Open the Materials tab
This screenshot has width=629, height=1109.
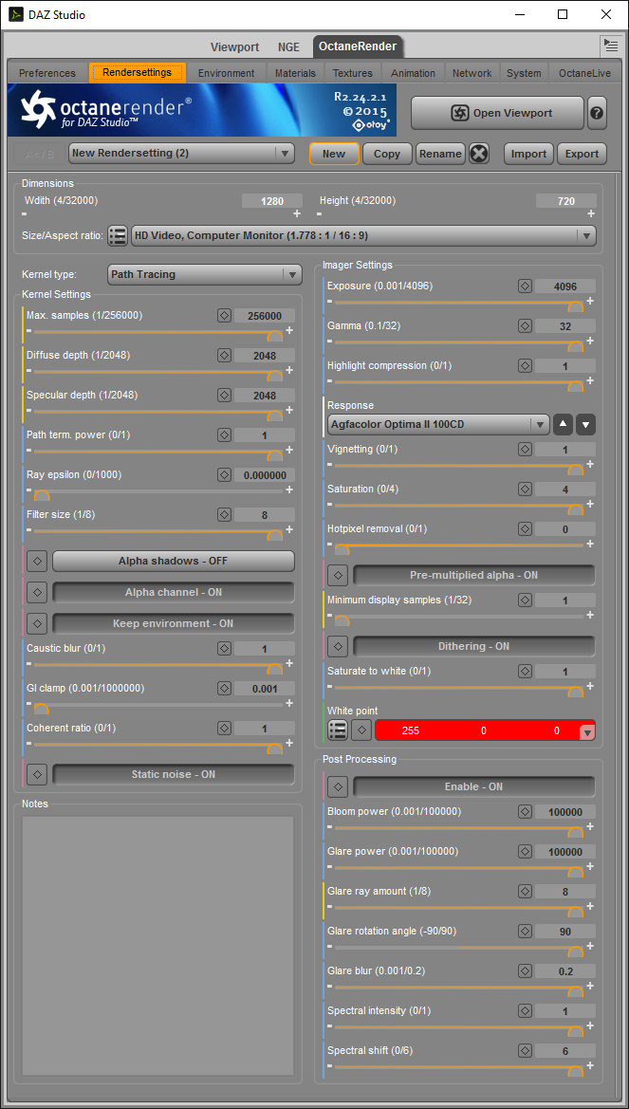tap(295, 73)
